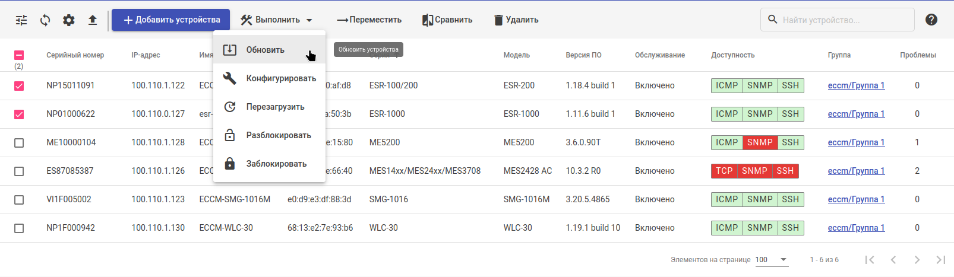Expand the Выполнить dropdown menu
This screenshot has width=954, height=277.
click(277, 20)
